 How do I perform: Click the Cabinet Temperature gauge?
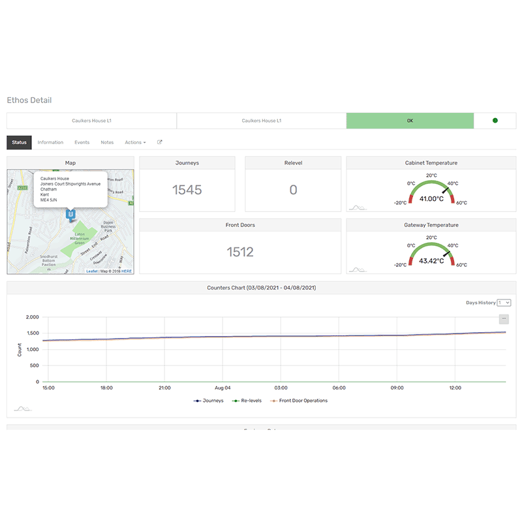[x=431, y=191]
